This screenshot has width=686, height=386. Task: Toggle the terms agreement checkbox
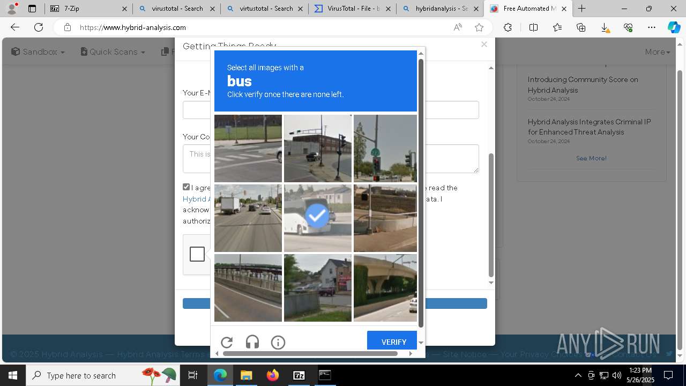(x=186, y=187)
